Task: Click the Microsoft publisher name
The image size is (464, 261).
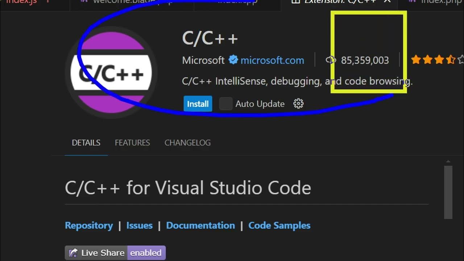Action: click(203, 60)
